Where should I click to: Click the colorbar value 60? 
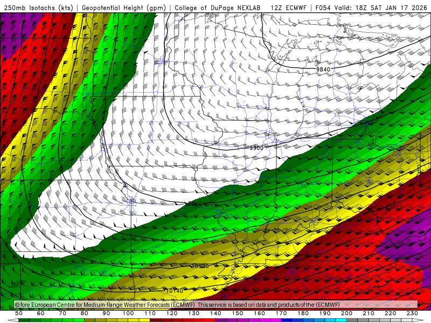point(41,313)
